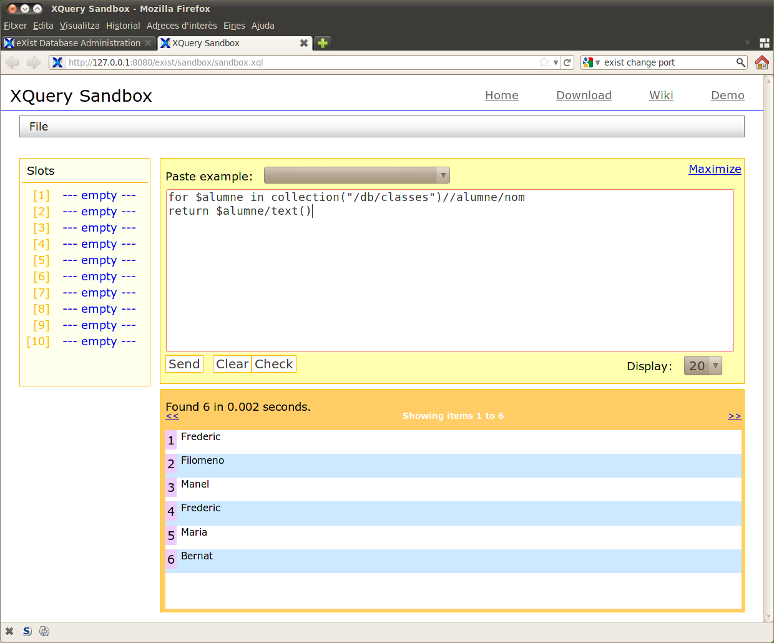Viewport: 774px width, 643px height.
Task: Click the reload page icon
Action: click(x=567, y=62)
